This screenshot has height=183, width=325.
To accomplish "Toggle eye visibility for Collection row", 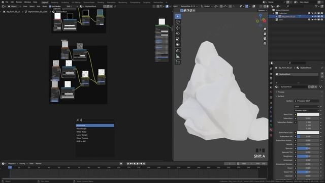I will click(315, 13).
